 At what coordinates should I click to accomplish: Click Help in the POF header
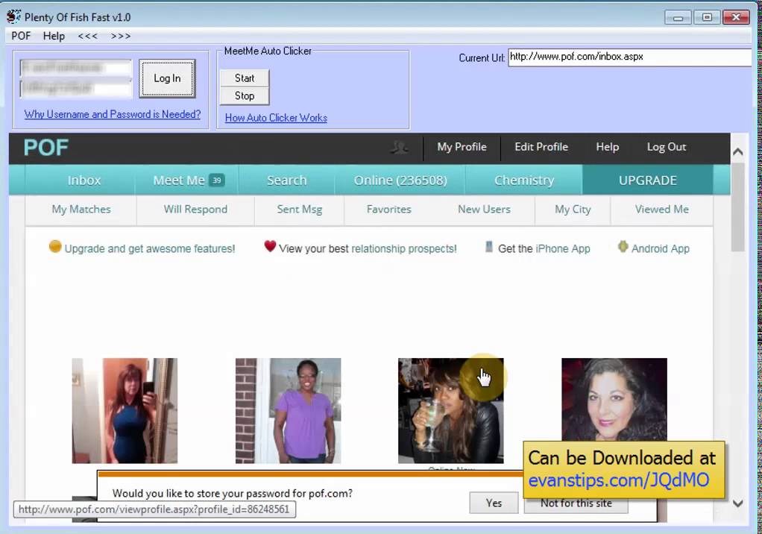tap(608, 147)
